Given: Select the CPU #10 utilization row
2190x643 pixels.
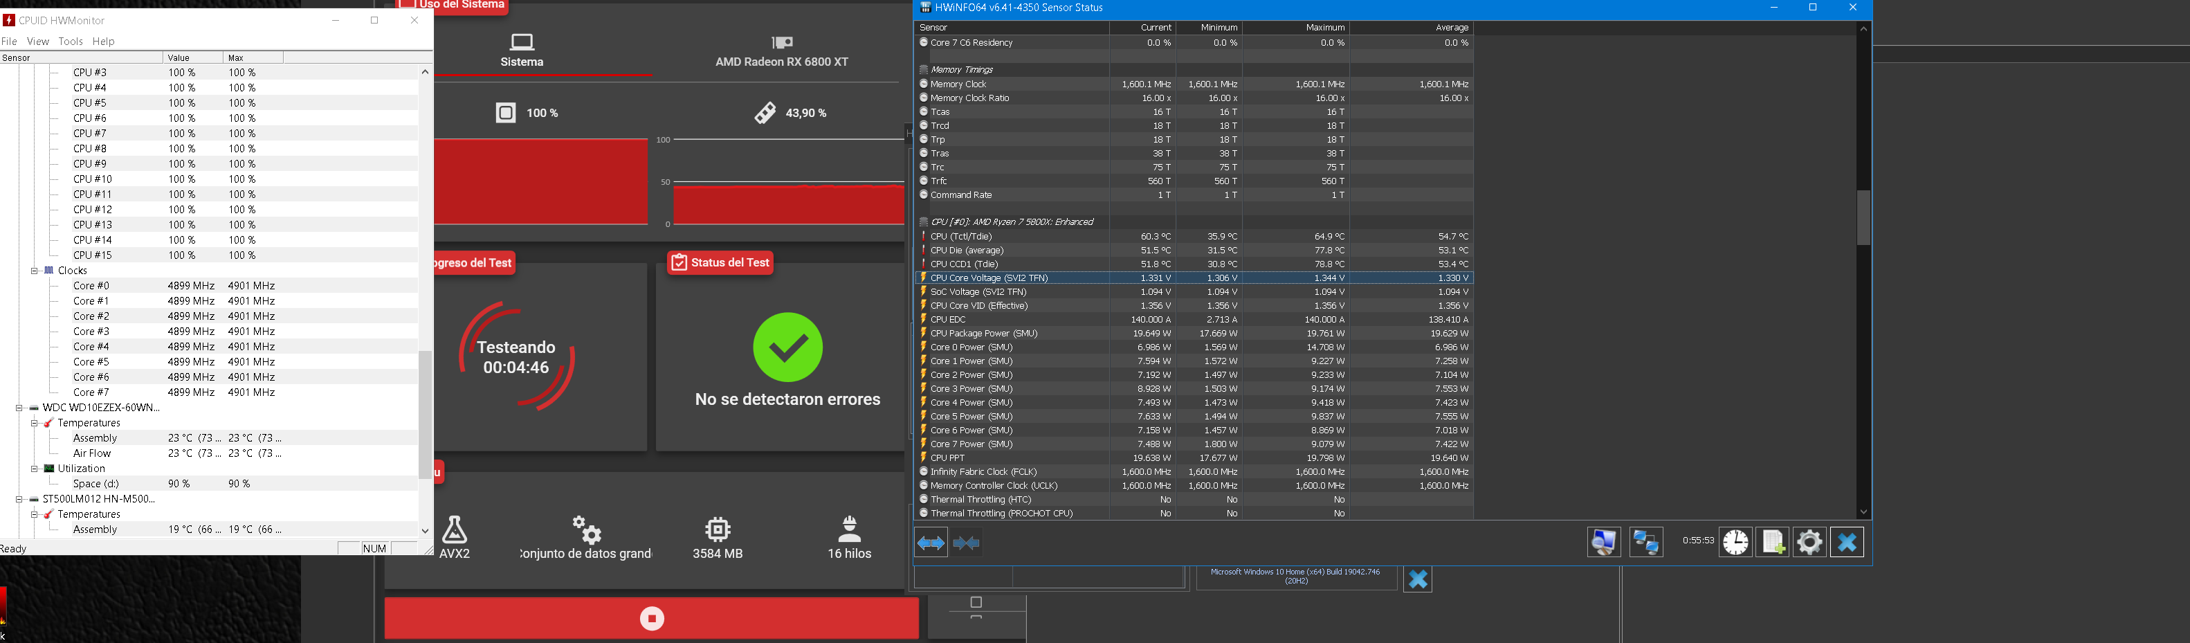Looking at the screenshot, I should (209, 179).
